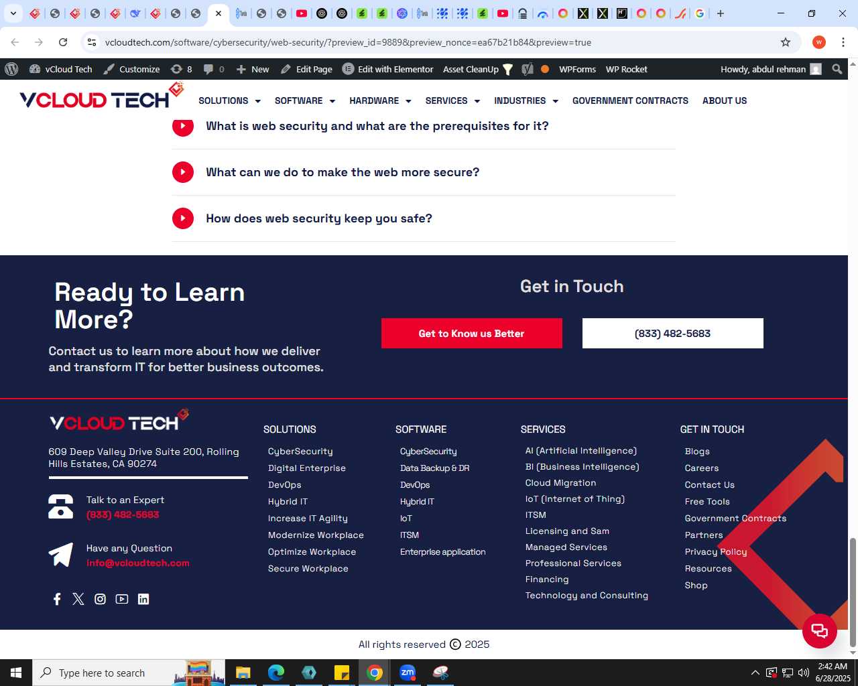Click Customize in the WordPress admin bar
The height and width of the screenshot is (686, 858).
(x=131, y=69)
